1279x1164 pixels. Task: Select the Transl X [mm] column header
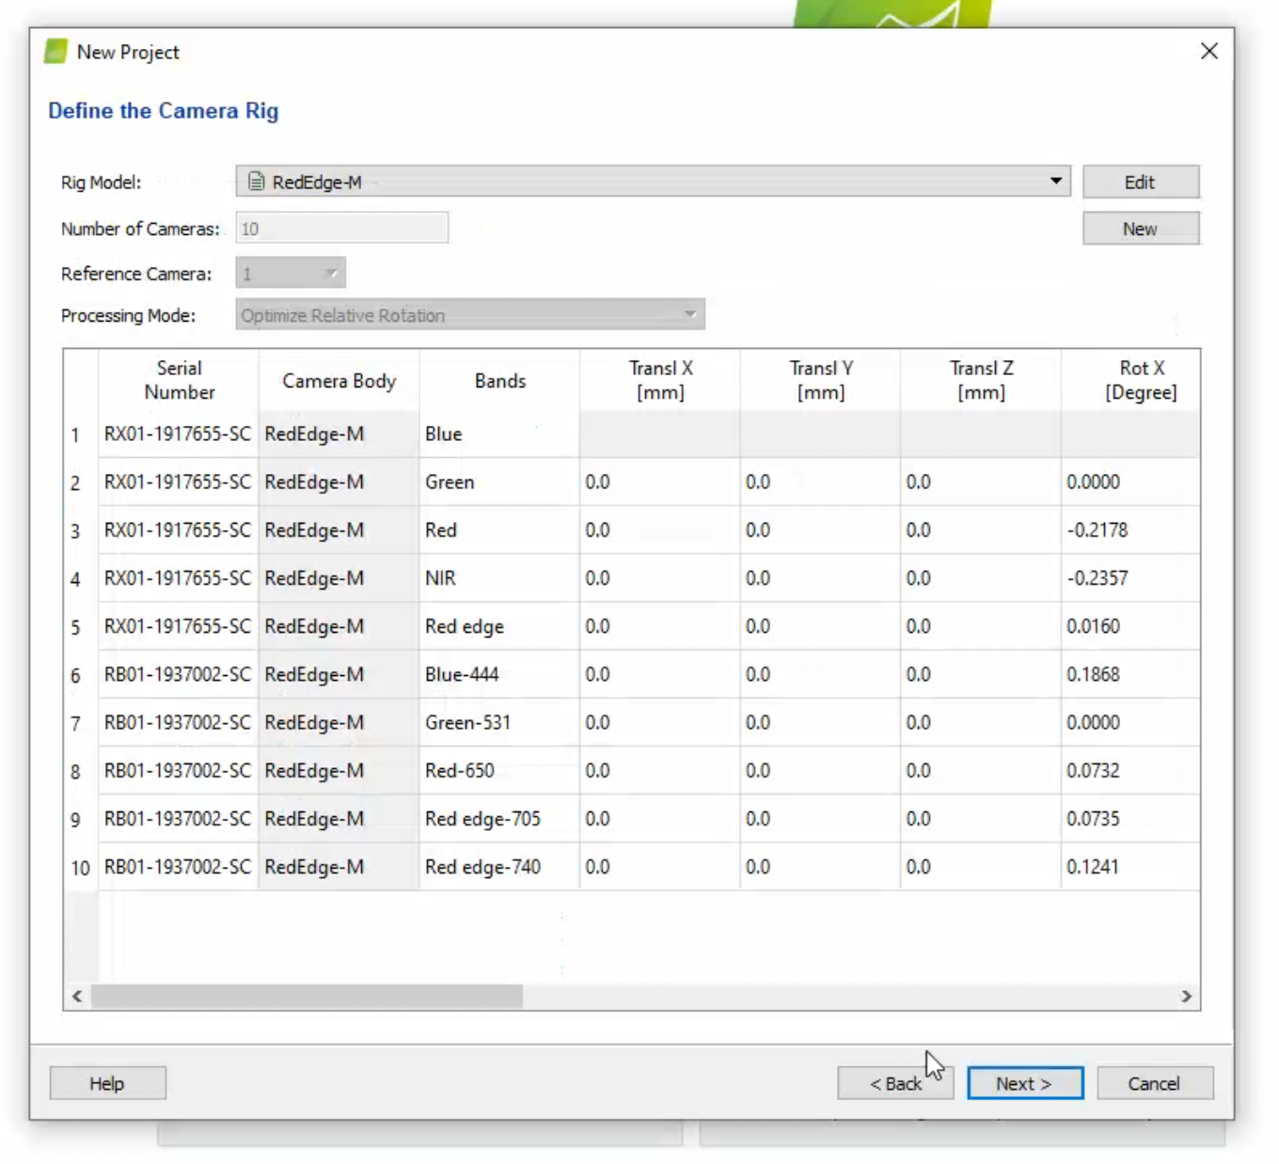coord(660,380)
